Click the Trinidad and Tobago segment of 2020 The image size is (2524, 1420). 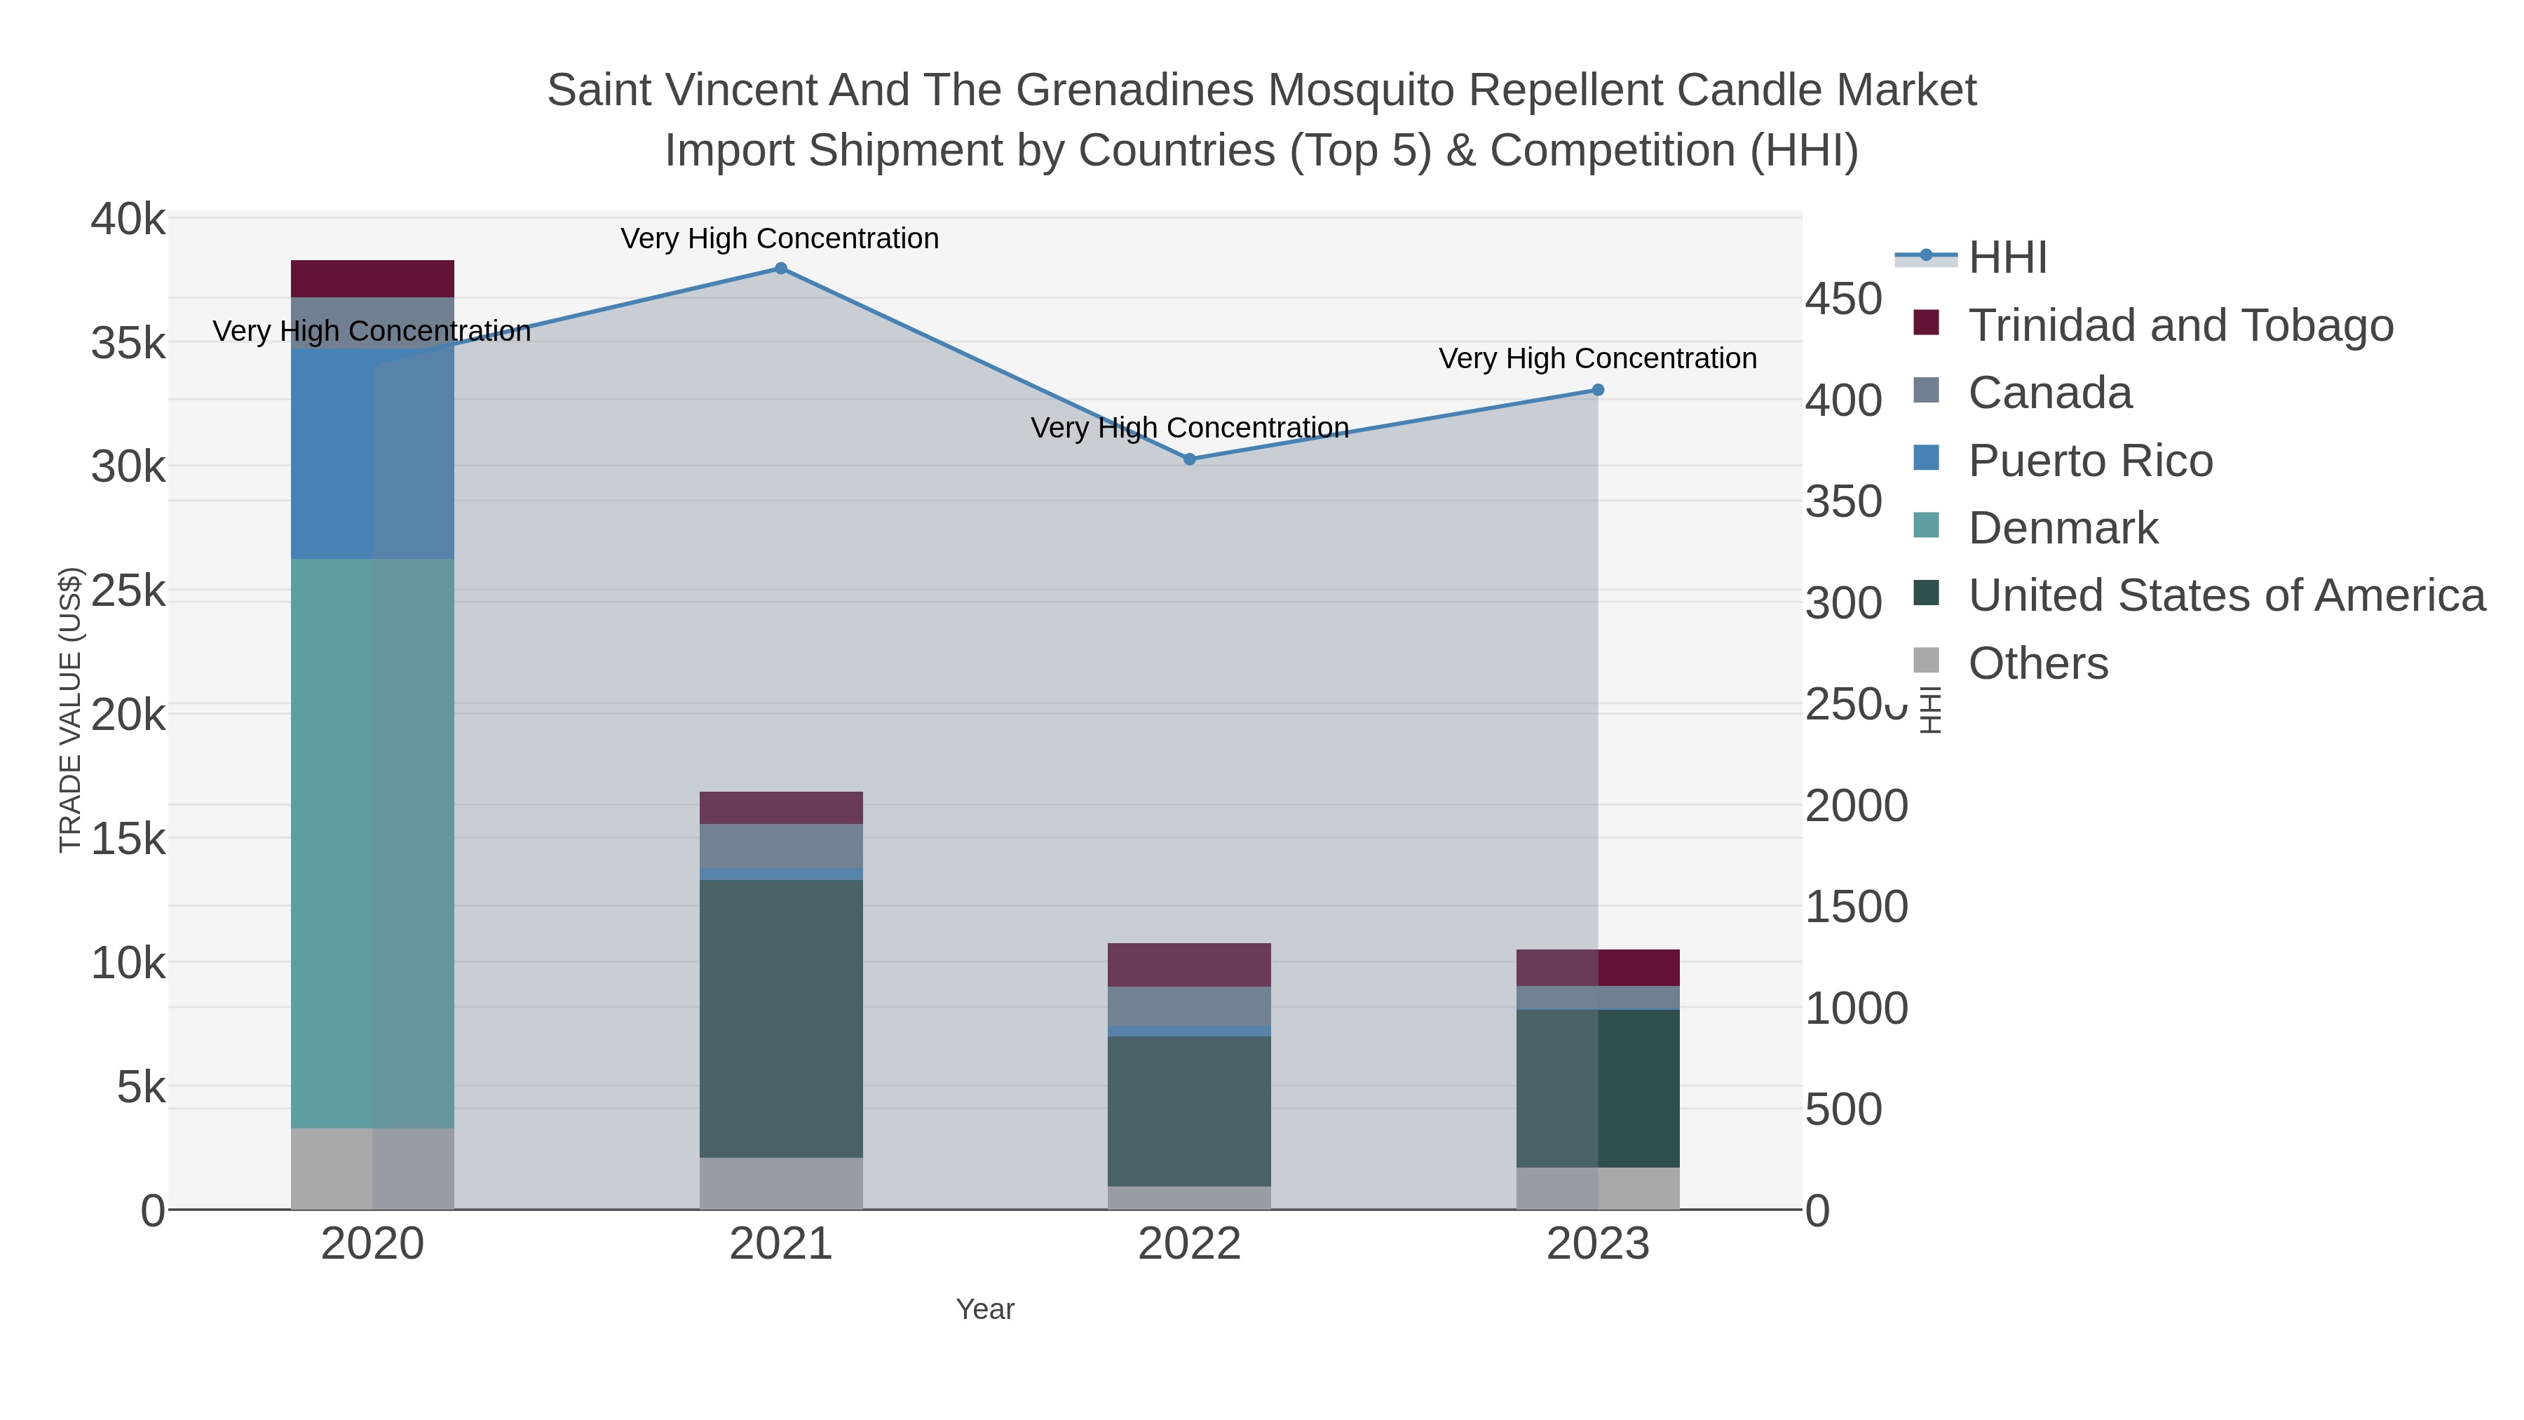point(372,279)
